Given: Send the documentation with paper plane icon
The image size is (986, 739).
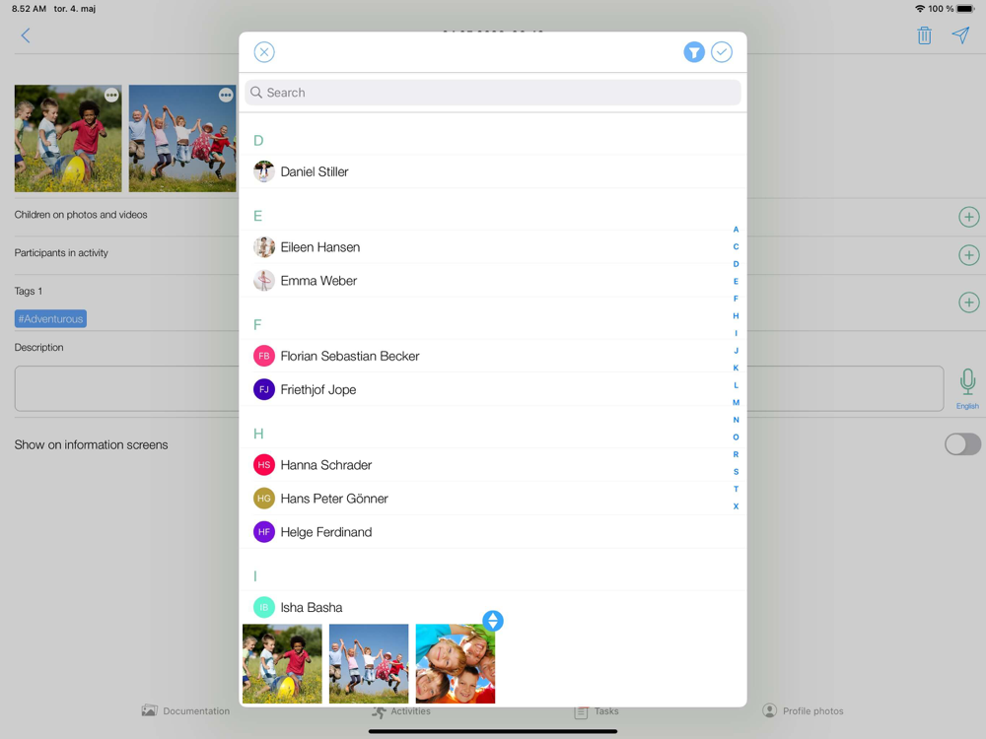Looking at the screenshot, I should tap(960, 35).
